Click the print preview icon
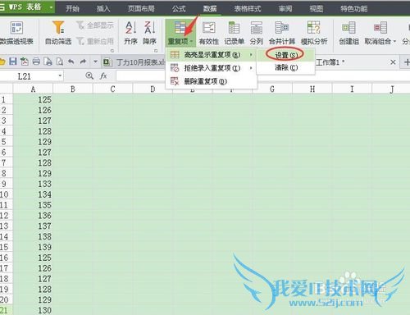This screenshot has width=410, height=315. [60, 62]
